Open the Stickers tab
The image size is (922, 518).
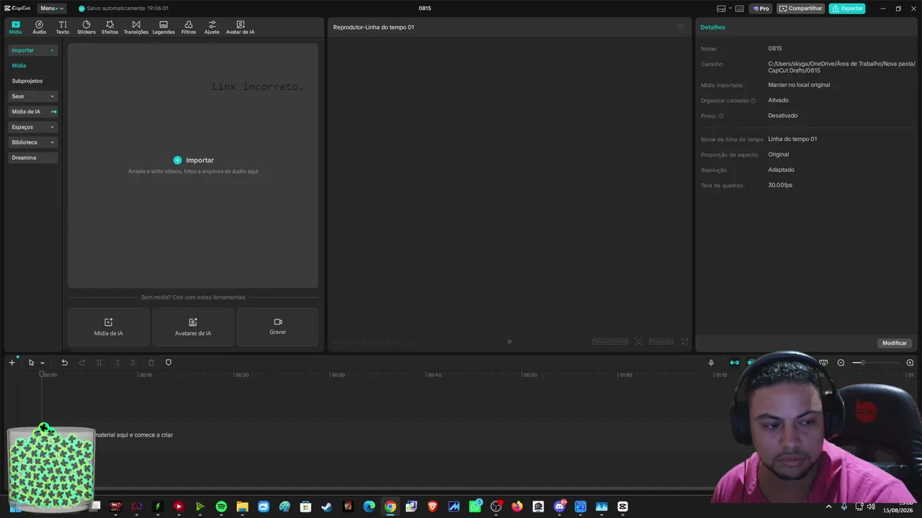[x=86, y=27]
